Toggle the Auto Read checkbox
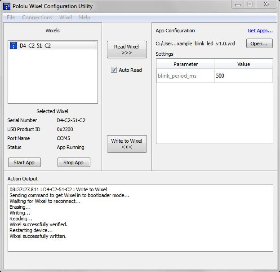The width and height of the screenshot is (280, 272). pos(114,70)
